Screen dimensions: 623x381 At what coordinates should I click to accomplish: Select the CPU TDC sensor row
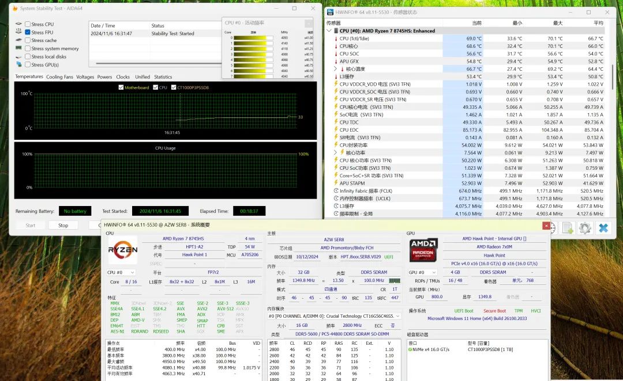(469, 122)
